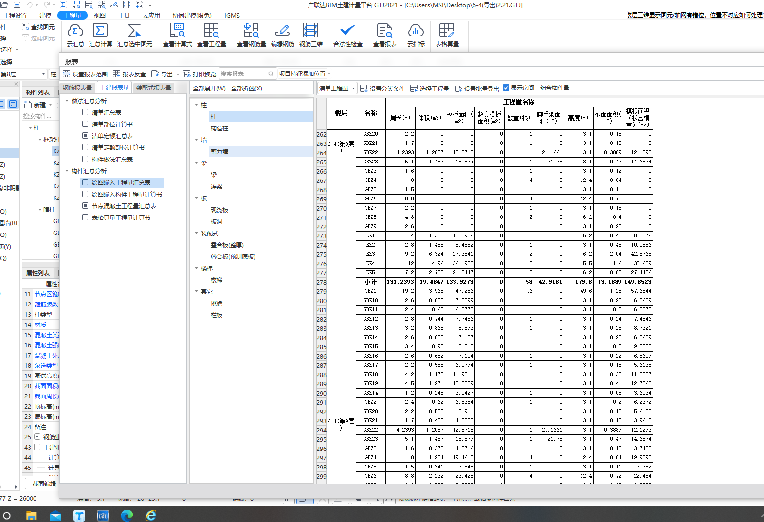Image resolution: width=764 pixels, height=522 pixels.
Task: Open 查看计算式 tool
Action: point(177,35)
